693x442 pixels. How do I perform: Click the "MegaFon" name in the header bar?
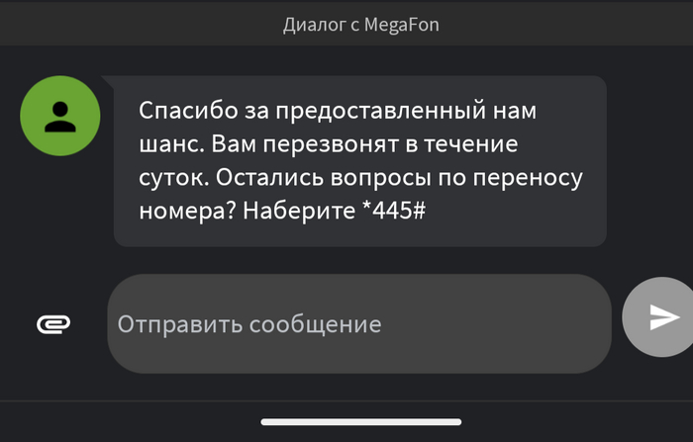[x=402, y=25]
